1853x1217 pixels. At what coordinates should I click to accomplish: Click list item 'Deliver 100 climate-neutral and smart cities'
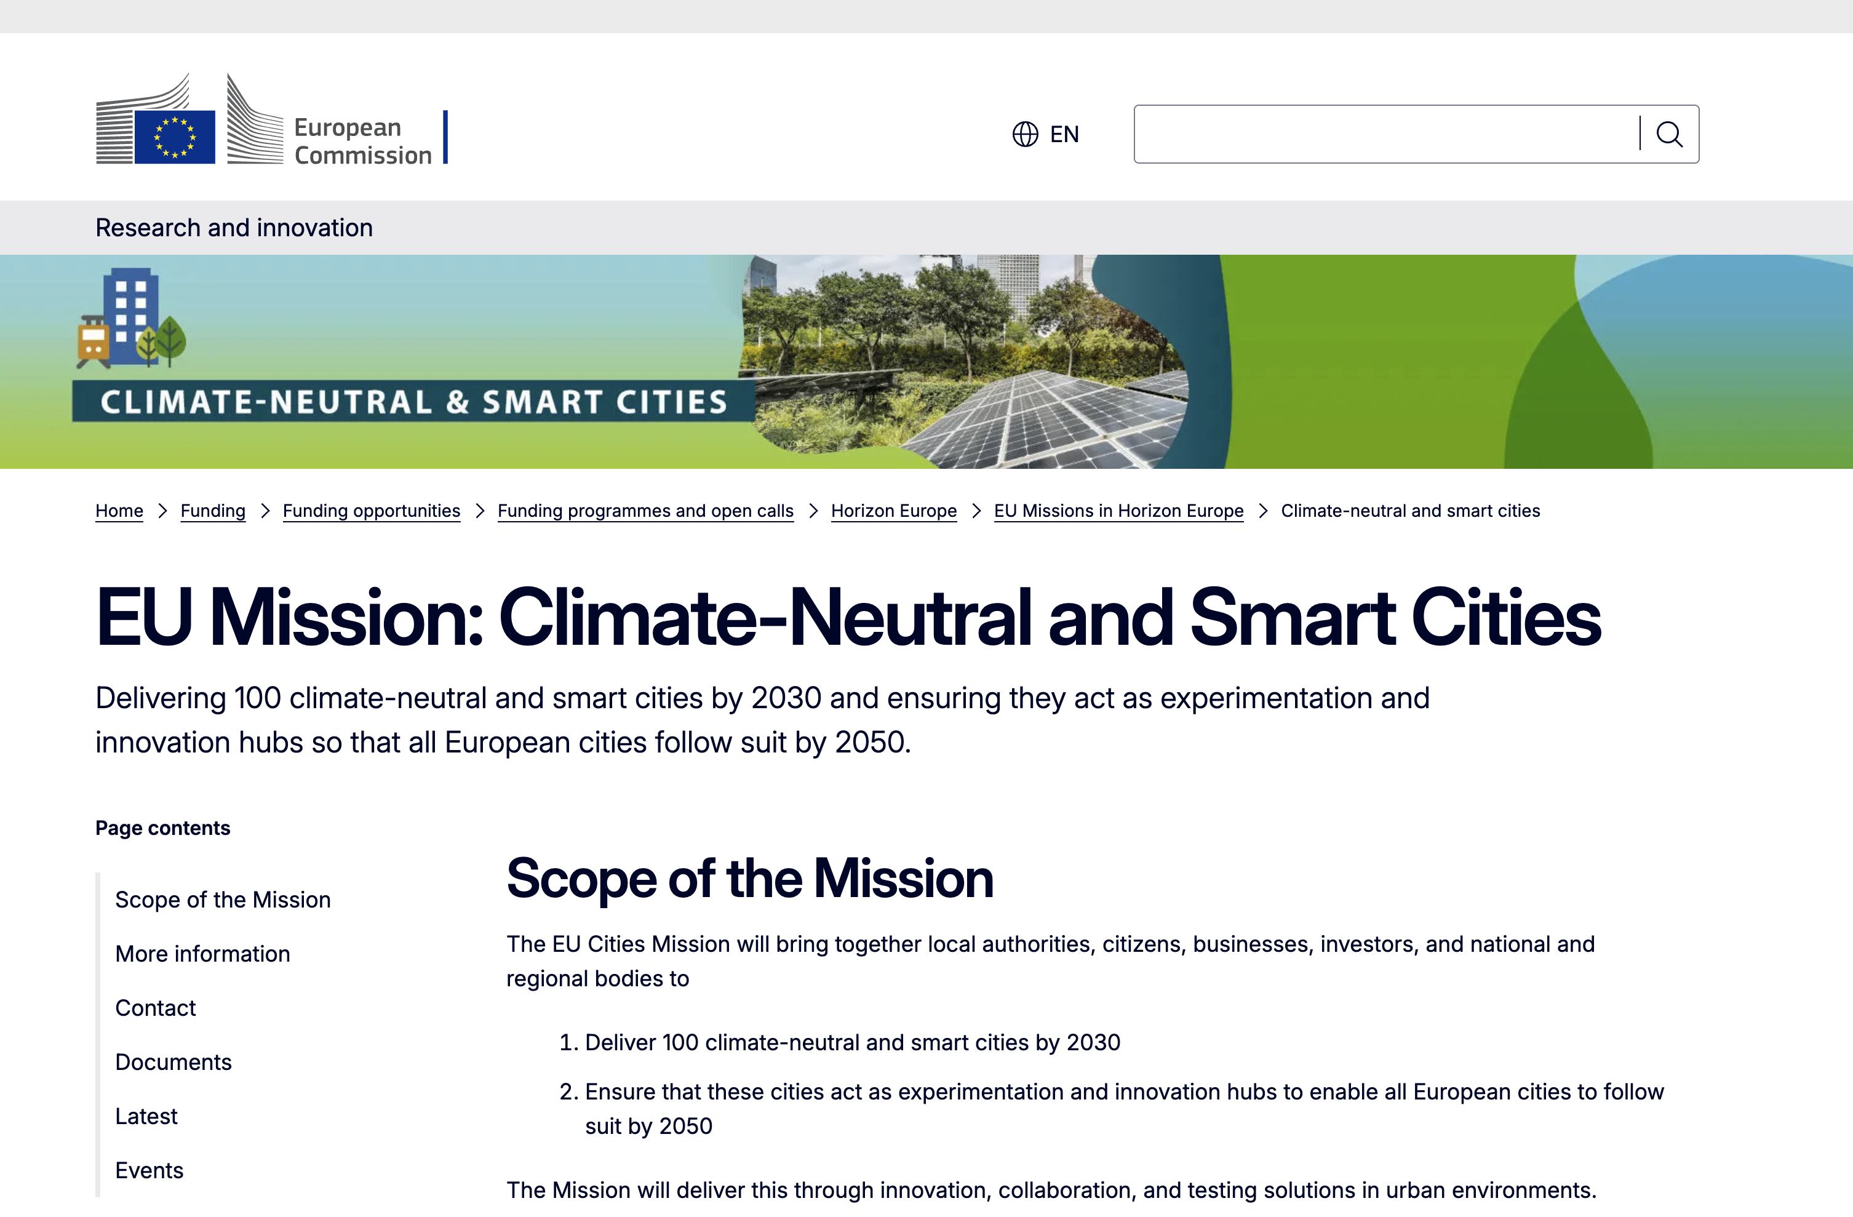click(x=853, y=1043)
